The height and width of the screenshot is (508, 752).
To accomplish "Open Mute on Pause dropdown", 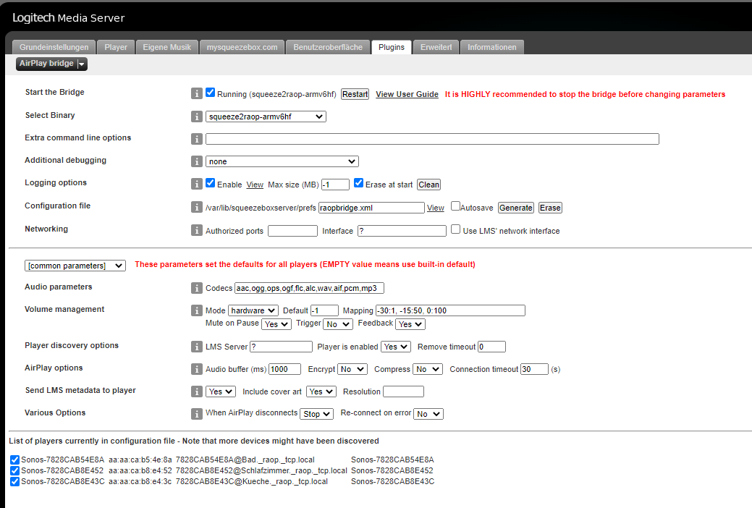I will click(x=276, y=324).
